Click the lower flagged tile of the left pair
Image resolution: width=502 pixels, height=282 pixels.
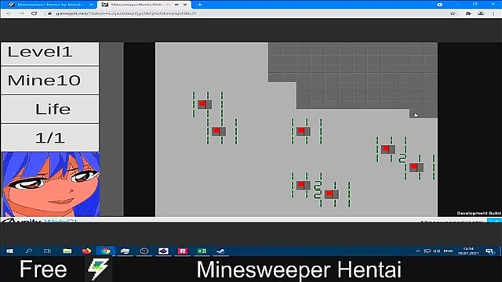coord(219,131)
